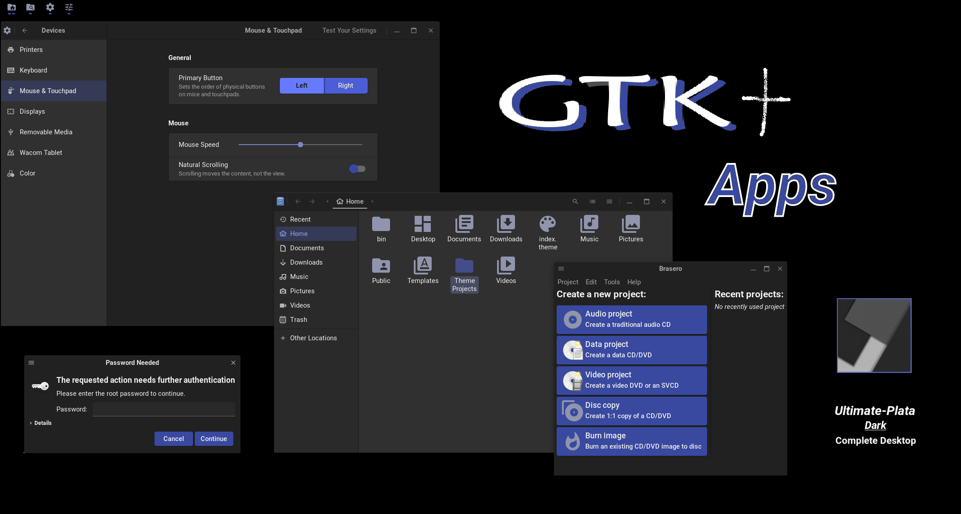Open Printers in Settings sidebar
The height and width of the screenshot is (514, 961).
click(x=54, y=50)
